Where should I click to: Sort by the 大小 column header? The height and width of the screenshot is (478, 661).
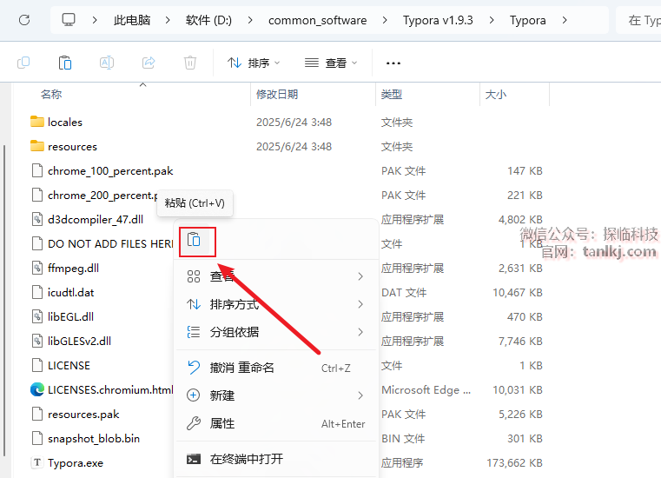click(x=496, y=94)
